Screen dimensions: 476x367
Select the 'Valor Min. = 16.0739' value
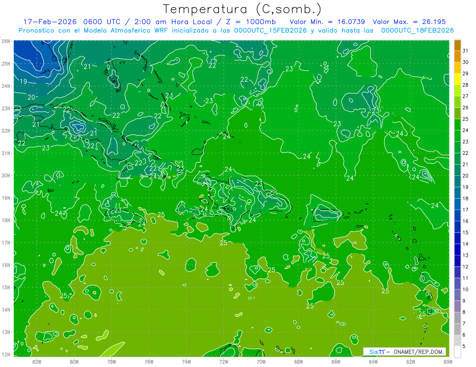327,22
